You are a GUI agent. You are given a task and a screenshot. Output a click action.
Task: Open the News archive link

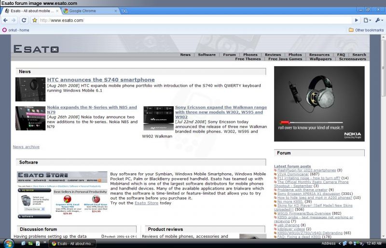(x=26, y=147)
